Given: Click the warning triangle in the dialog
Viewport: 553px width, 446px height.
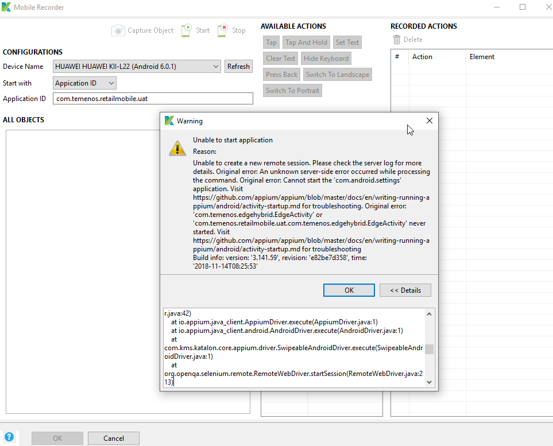Looking at the screenshot, I should click(x=177, y=148).
